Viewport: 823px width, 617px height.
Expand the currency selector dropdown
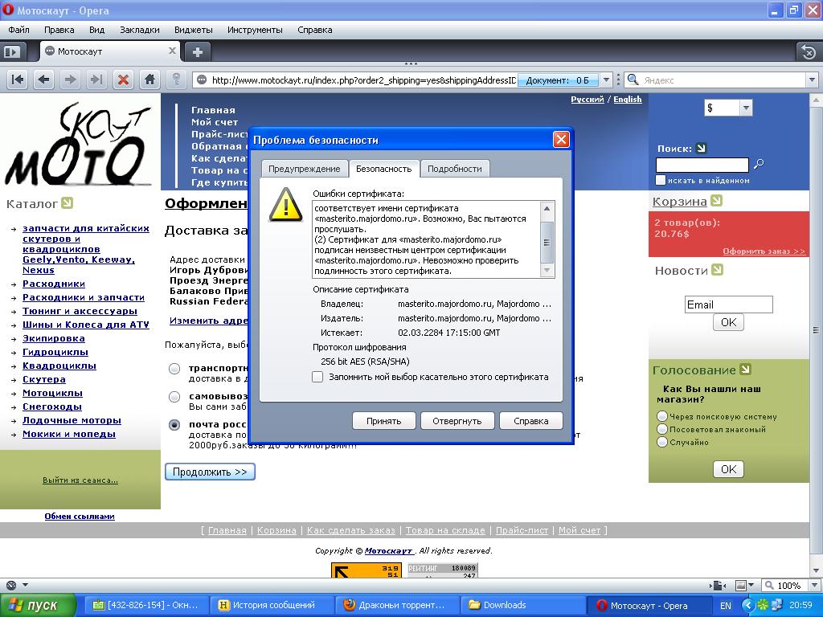point(745,108)
